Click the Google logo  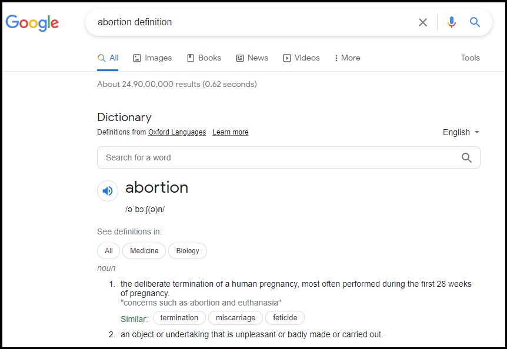32,22
